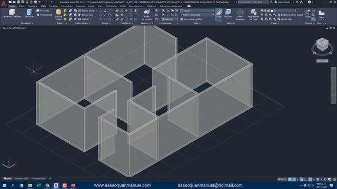Turn on layer lightbulb icon in Capas
Image resolution: width=337 pixels, height=189 pixels.
pos(262,10)
